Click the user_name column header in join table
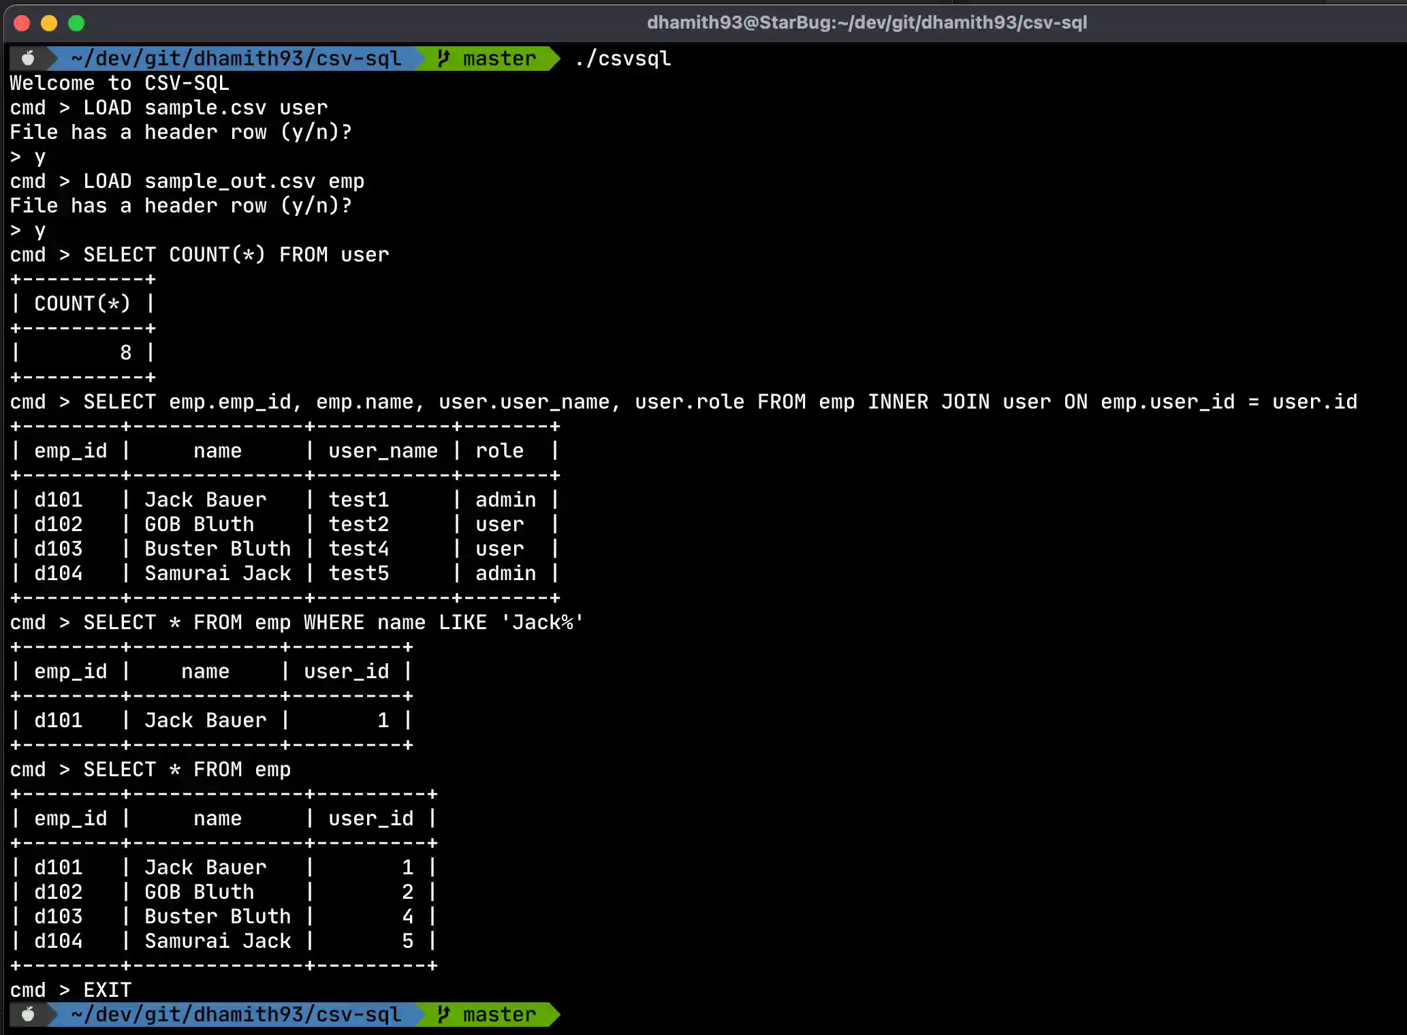Screen dimensions: 1407x1035 point(383,451)
